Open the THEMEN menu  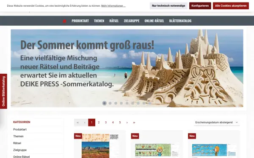tap(99, 21)
